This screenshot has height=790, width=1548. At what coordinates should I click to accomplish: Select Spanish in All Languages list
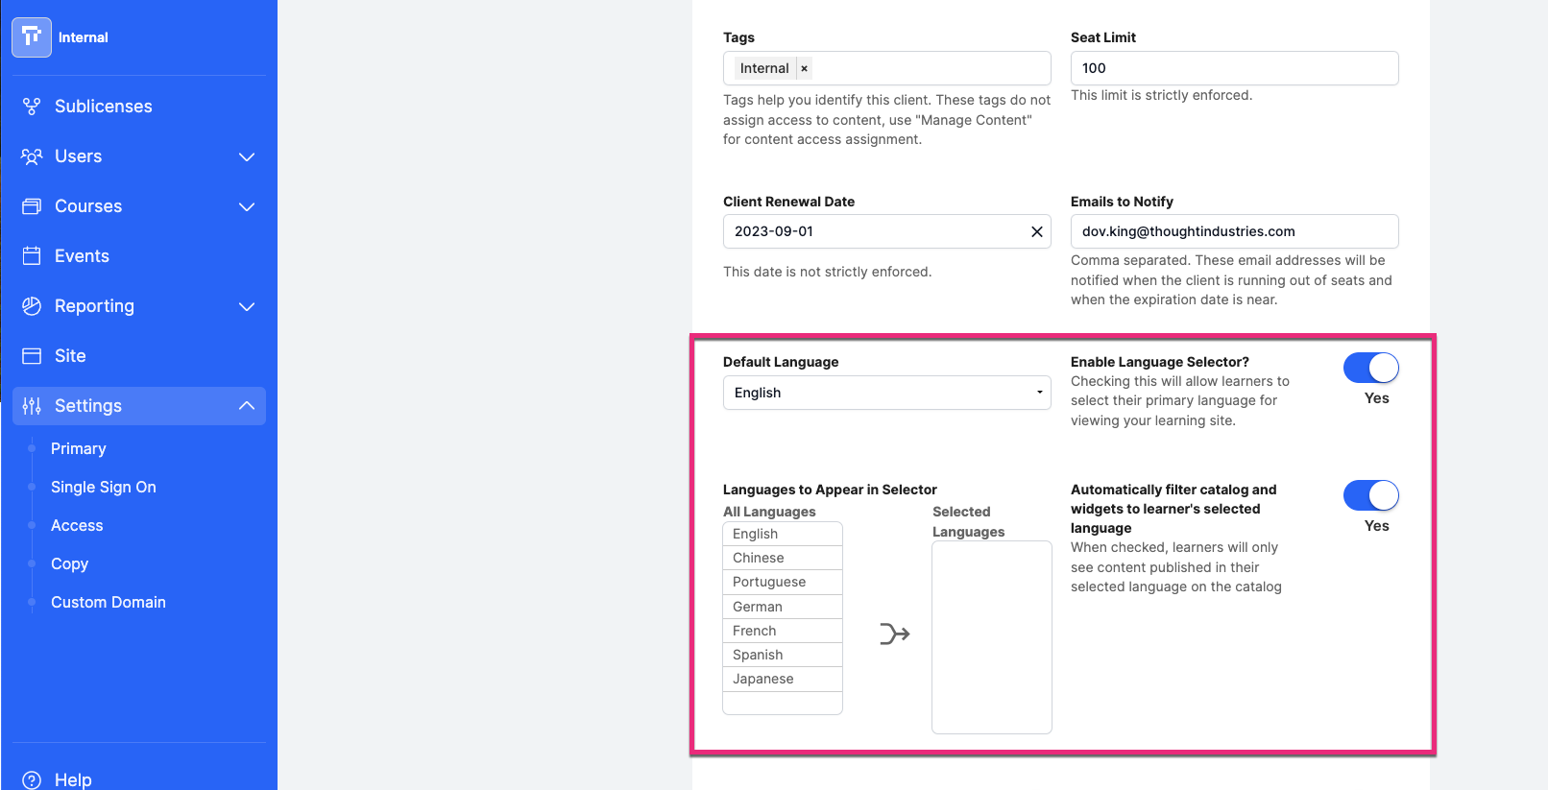pyautogui.click(x=783, y=655)
